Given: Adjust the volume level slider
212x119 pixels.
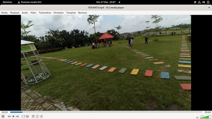Looking at the screenshot, I should click(x=205, y=117).
